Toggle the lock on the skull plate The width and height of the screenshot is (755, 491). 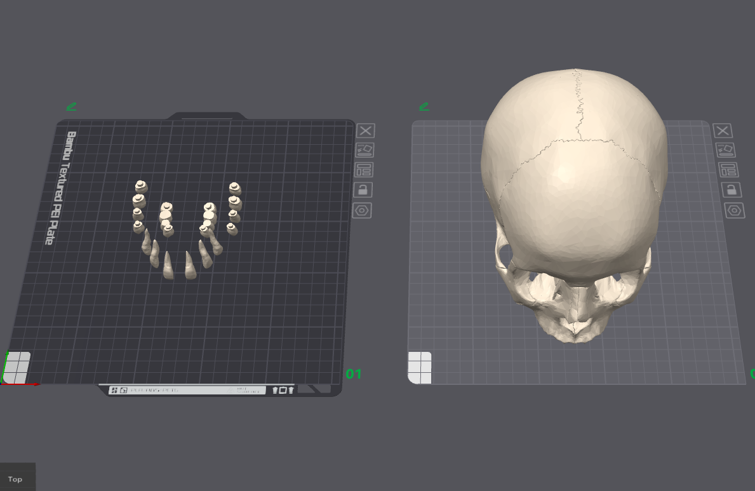731,190
